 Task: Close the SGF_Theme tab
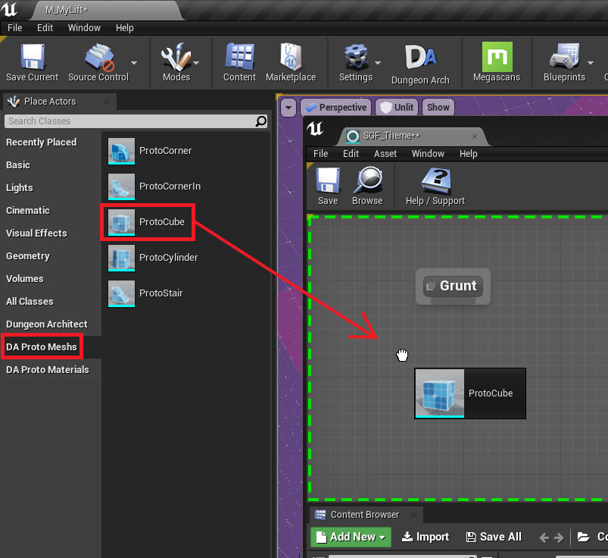tap(475, 136)
